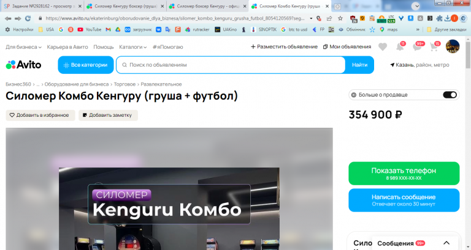
Task: Open 'Настройки' bookmark
Action: pyautogui.click(x=19, y=29)
